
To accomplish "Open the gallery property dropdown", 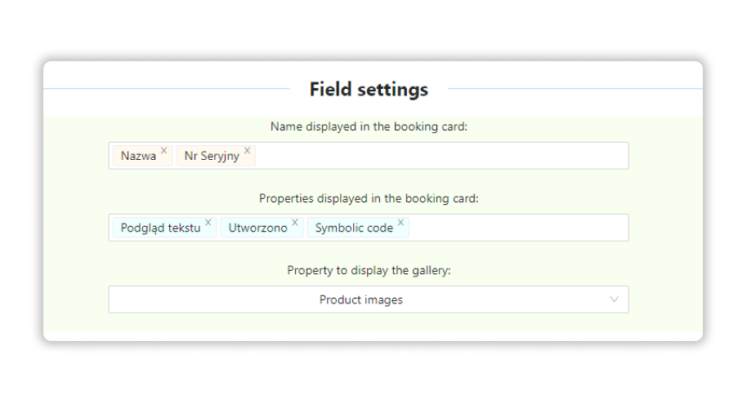I will [369, 299].
